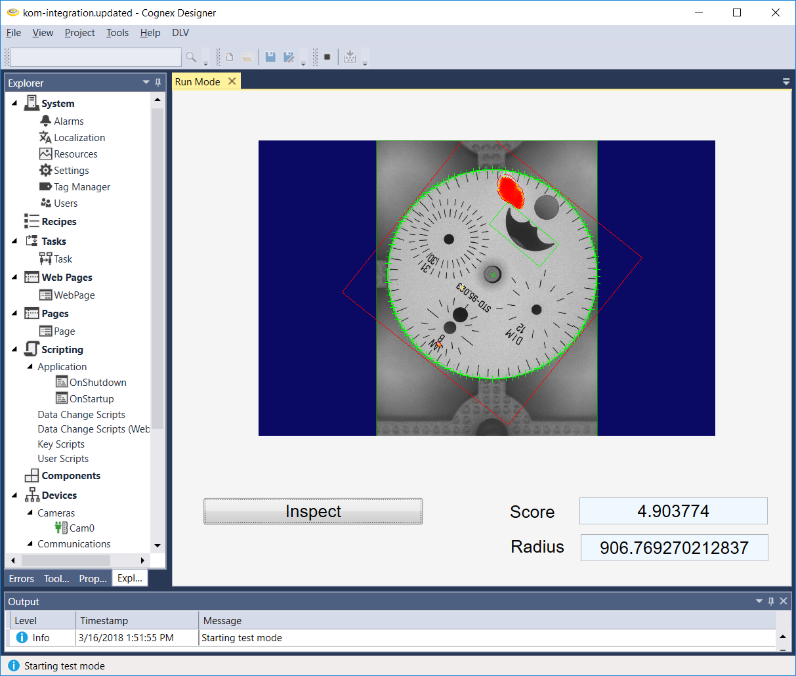Image resolution: width=796 pixels, height=676 pixels.
Task: Click inside the Radius value field
Action: point(674,547)
